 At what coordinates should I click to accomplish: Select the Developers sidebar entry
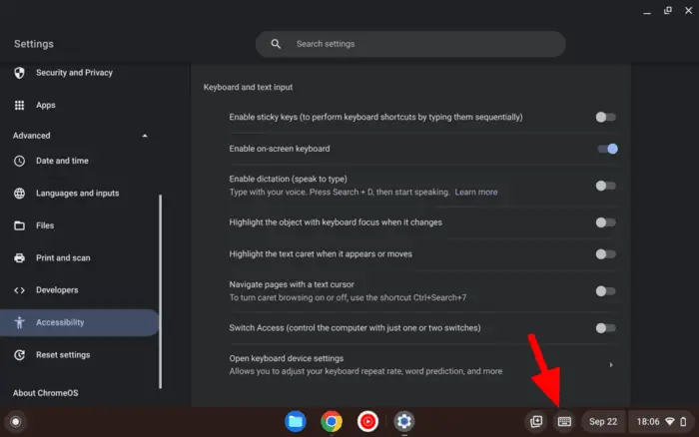[57, 290]
